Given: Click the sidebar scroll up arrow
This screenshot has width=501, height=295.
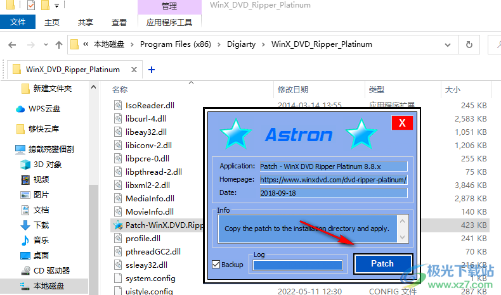Looking at the screenshot, I should pyautogui.click(x=93, y=87).
